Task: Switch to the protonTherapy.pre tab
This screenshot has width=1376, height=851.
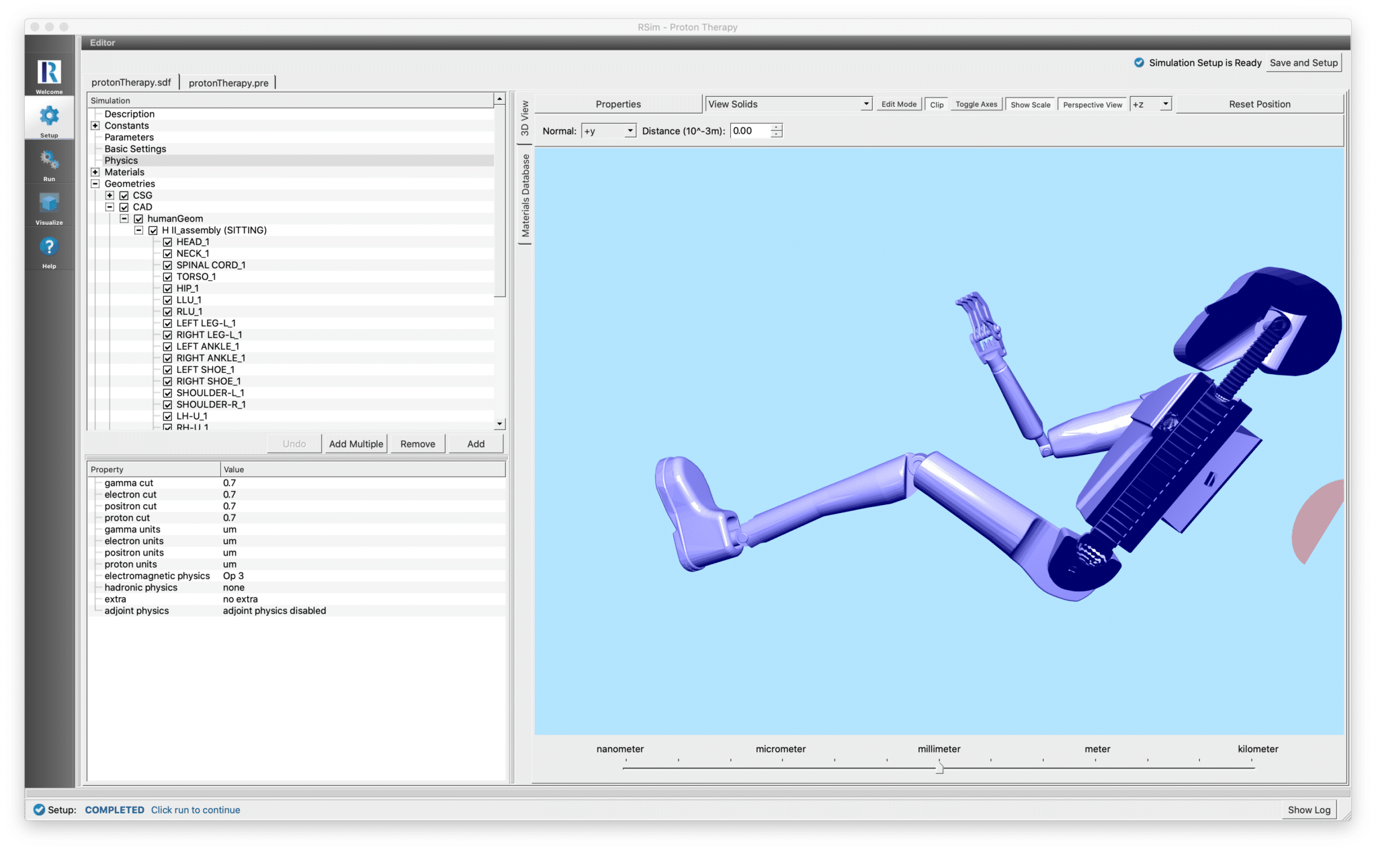Action: pos(229,82)
